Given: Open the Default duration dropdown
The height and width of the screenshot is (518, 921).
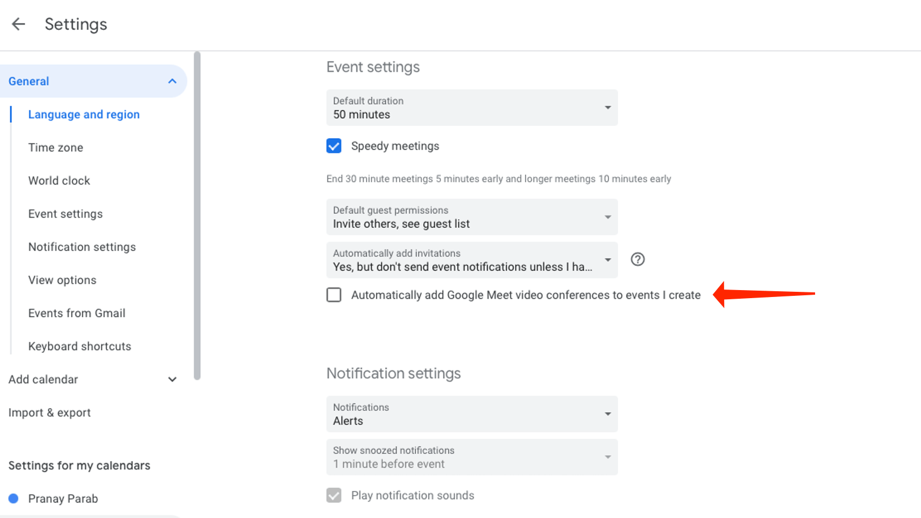Looking at the screenshot, I should [x=472, y=108].
